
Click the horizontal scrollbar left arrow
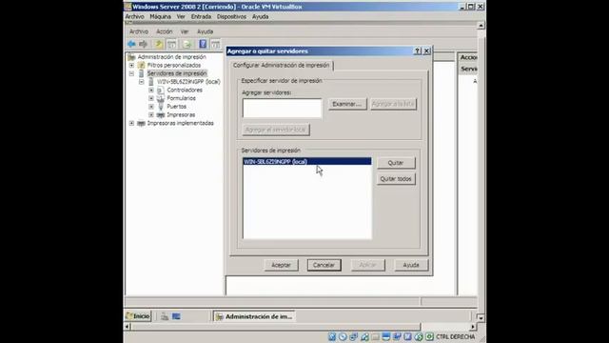[x=128, y=327]
